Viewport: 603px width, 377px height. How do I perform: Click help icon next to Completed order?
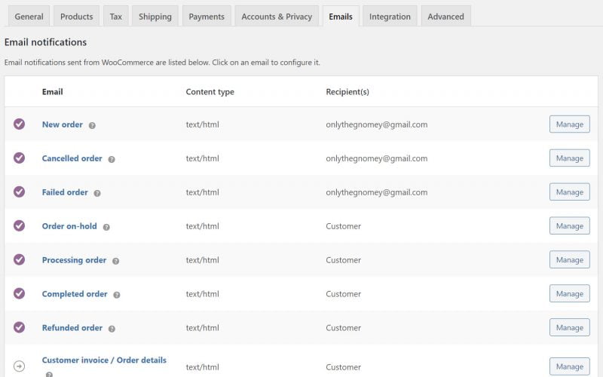[x=117, y=295]
